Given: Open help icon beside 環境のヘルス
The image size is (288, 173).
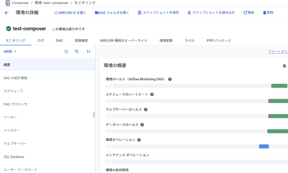Looking at the screenshot, I should pos(170,79).
